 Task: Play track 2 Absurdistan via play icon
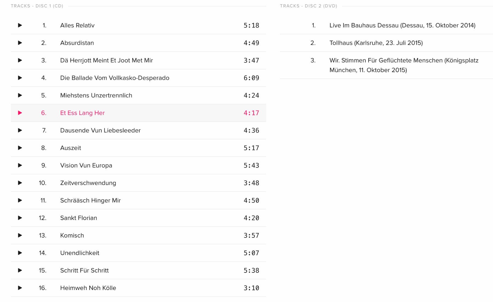(20, 43)
